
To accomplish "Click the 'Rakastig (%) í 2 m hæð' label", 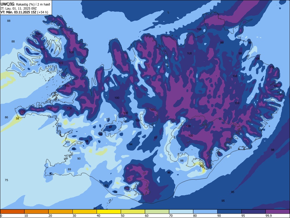I will click(x=33, y=4).
